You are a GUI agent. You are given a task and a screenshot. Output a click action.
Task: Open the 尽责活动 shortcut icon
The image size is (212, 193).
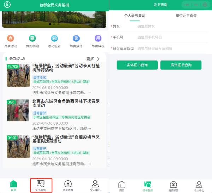coord(11,39)
